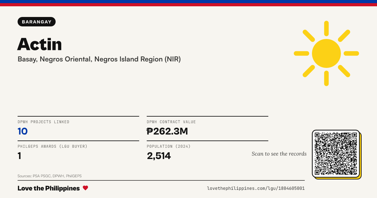
Task: Click the Scan to see the records caption
Action: pos(279,154)
